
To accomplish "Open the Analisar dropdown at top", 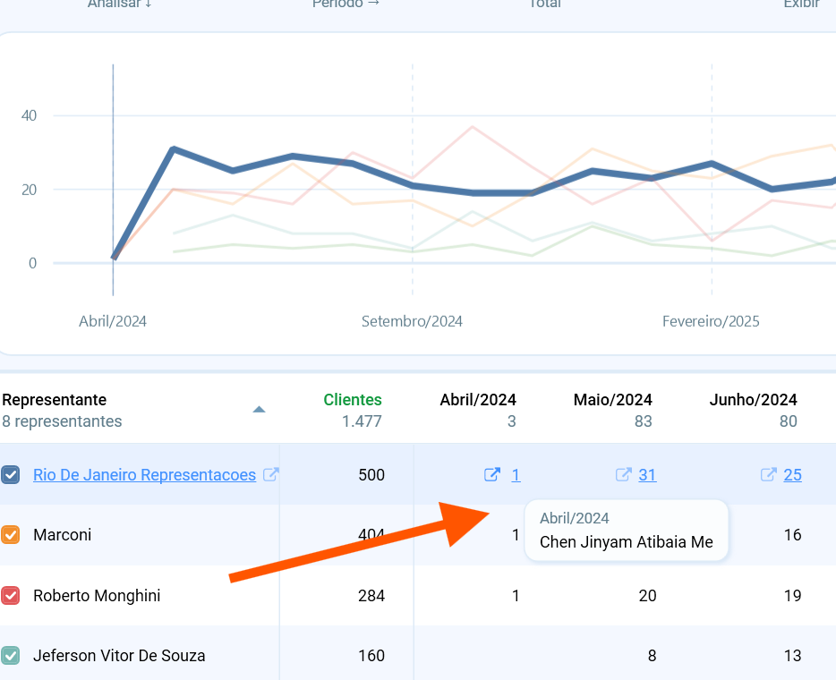I will pos(119,4).
